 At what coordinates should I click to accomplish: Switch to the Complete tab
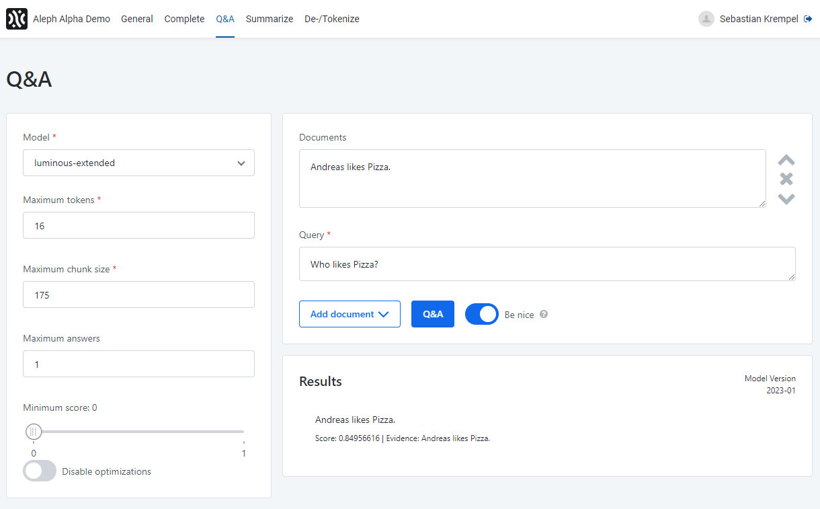point(184,19)
